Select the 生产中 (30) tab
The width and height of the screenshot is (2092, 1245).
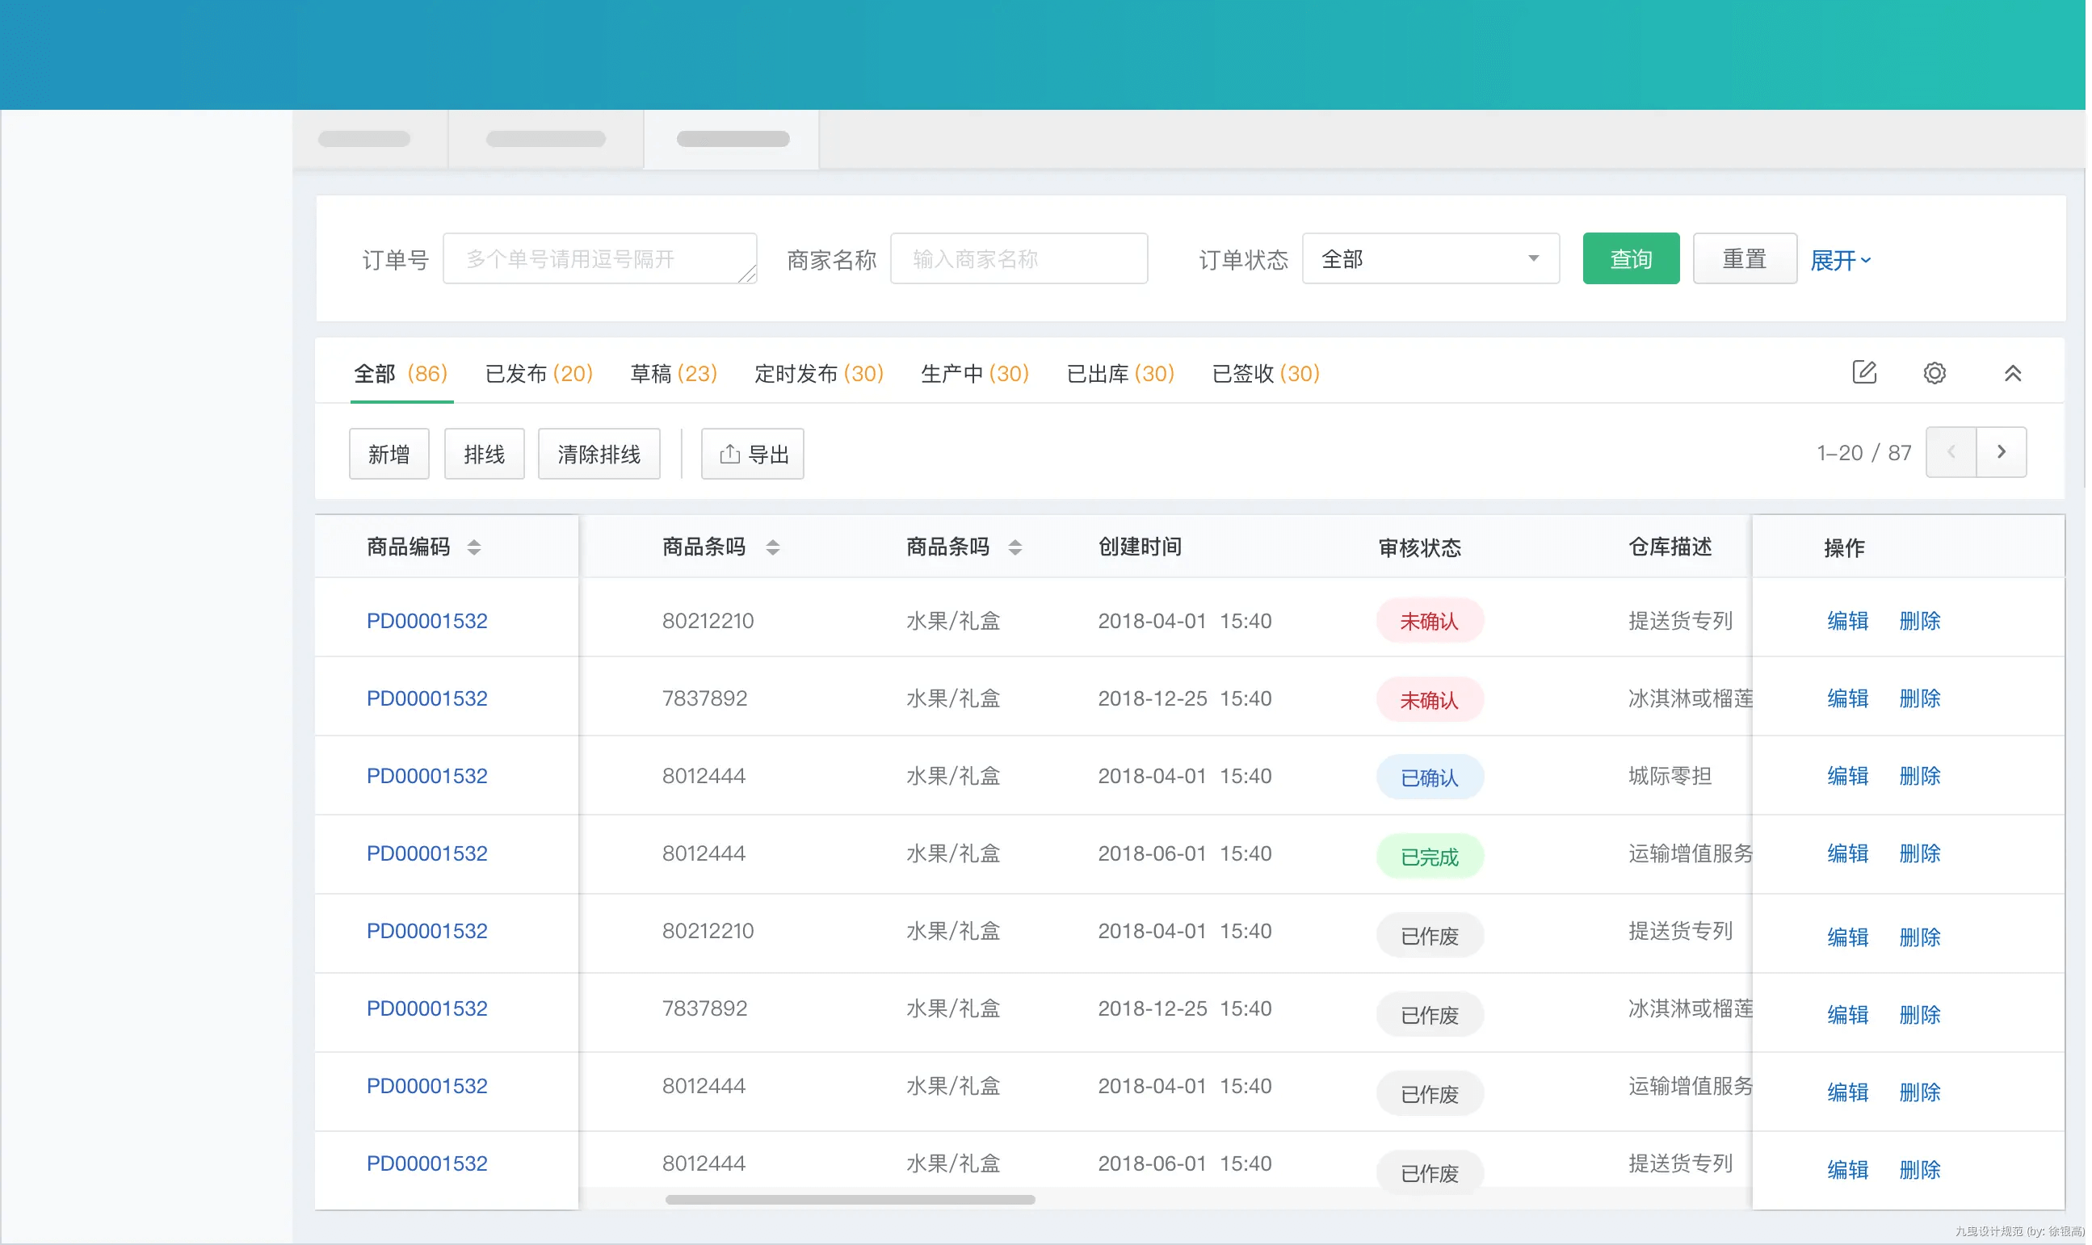[x=975, y=373]
